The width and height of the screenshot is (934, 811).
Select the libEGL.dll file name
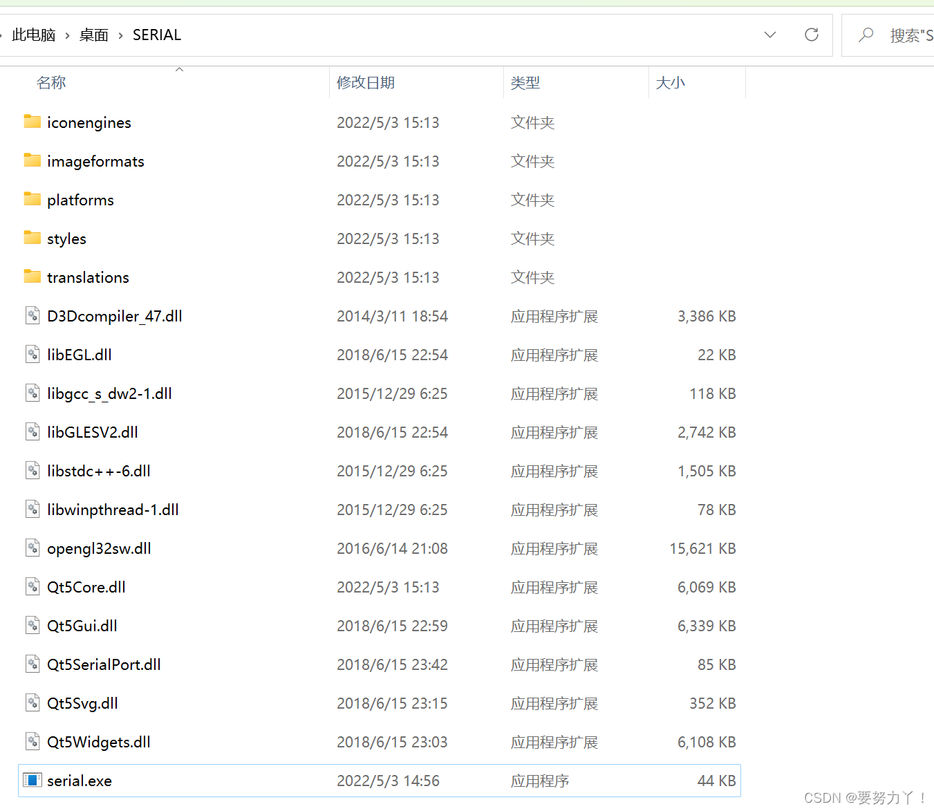[x=80, y=355]
